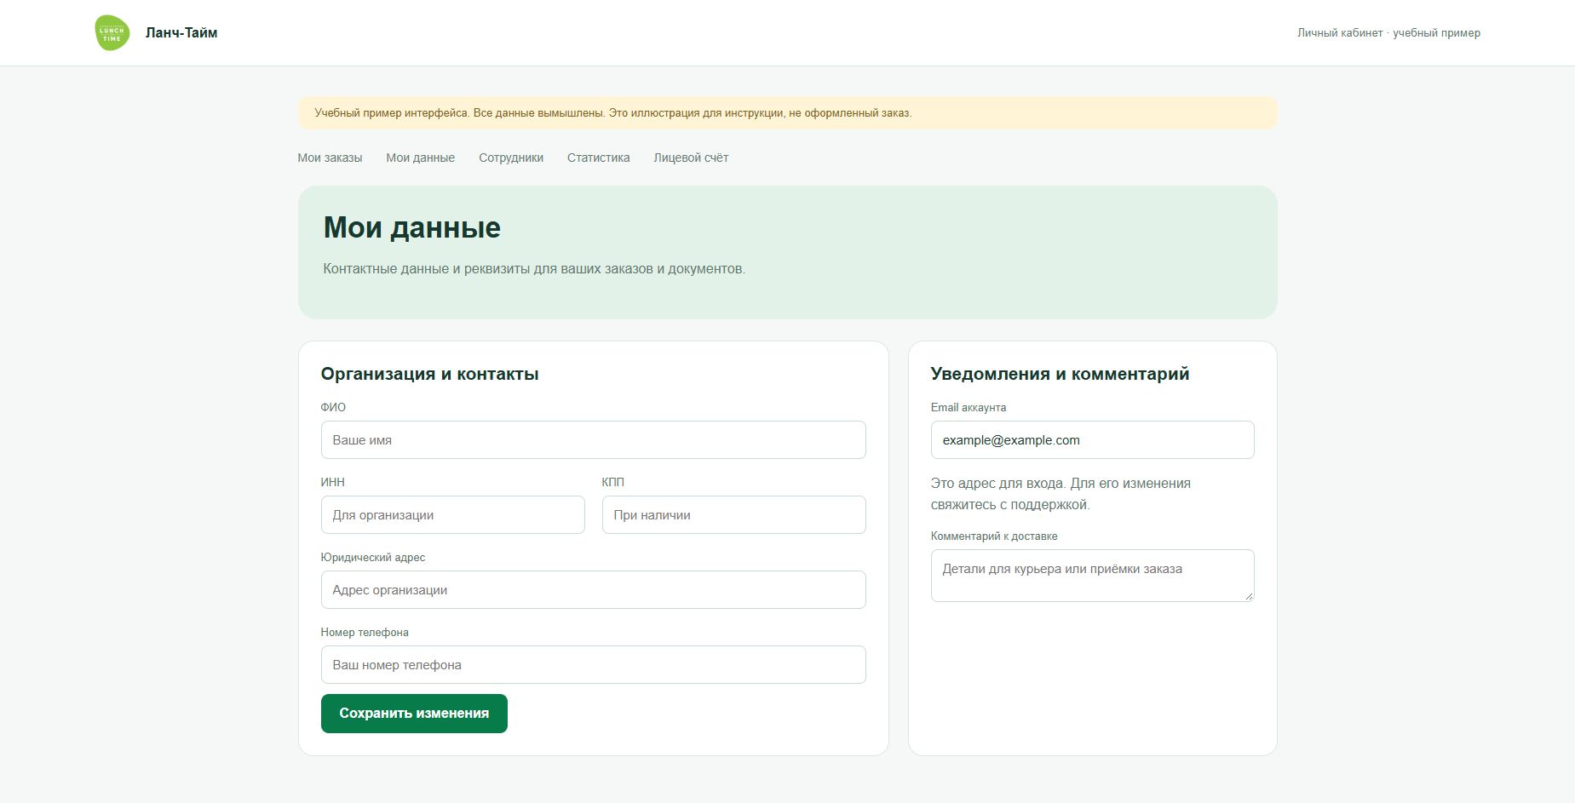Click into the ИНН field

coord(452,515)
